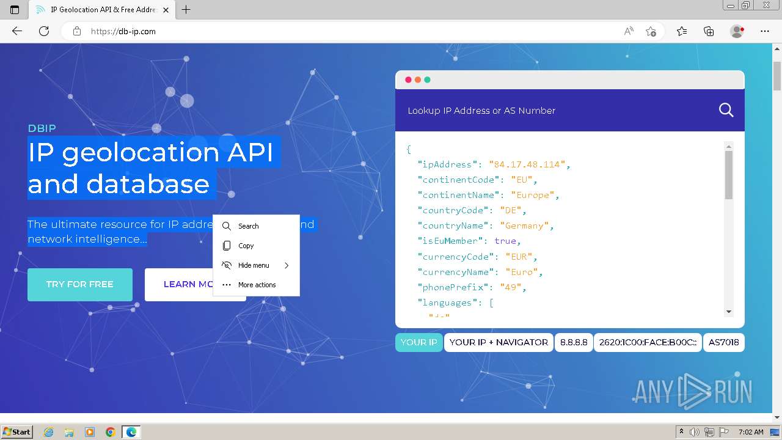Select YOUR IP + NAVIGATOR example
The width and height of the screenshot is (782, 440).
pyautogui.click(x=499, y=342)
